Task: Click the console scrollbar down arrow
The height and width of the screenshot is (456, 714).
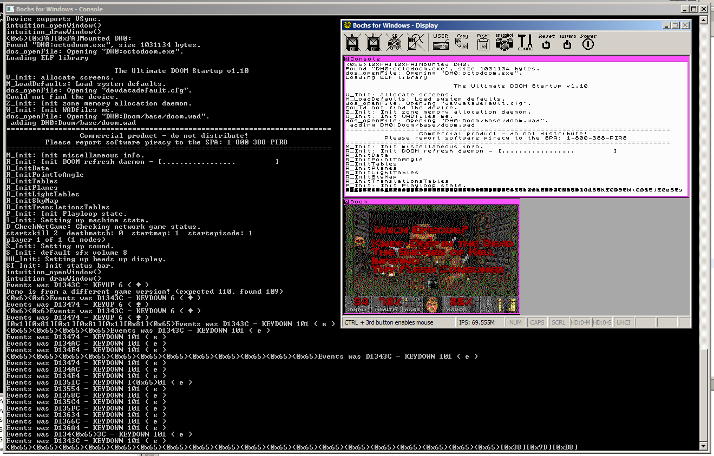Action: (704, 447)
